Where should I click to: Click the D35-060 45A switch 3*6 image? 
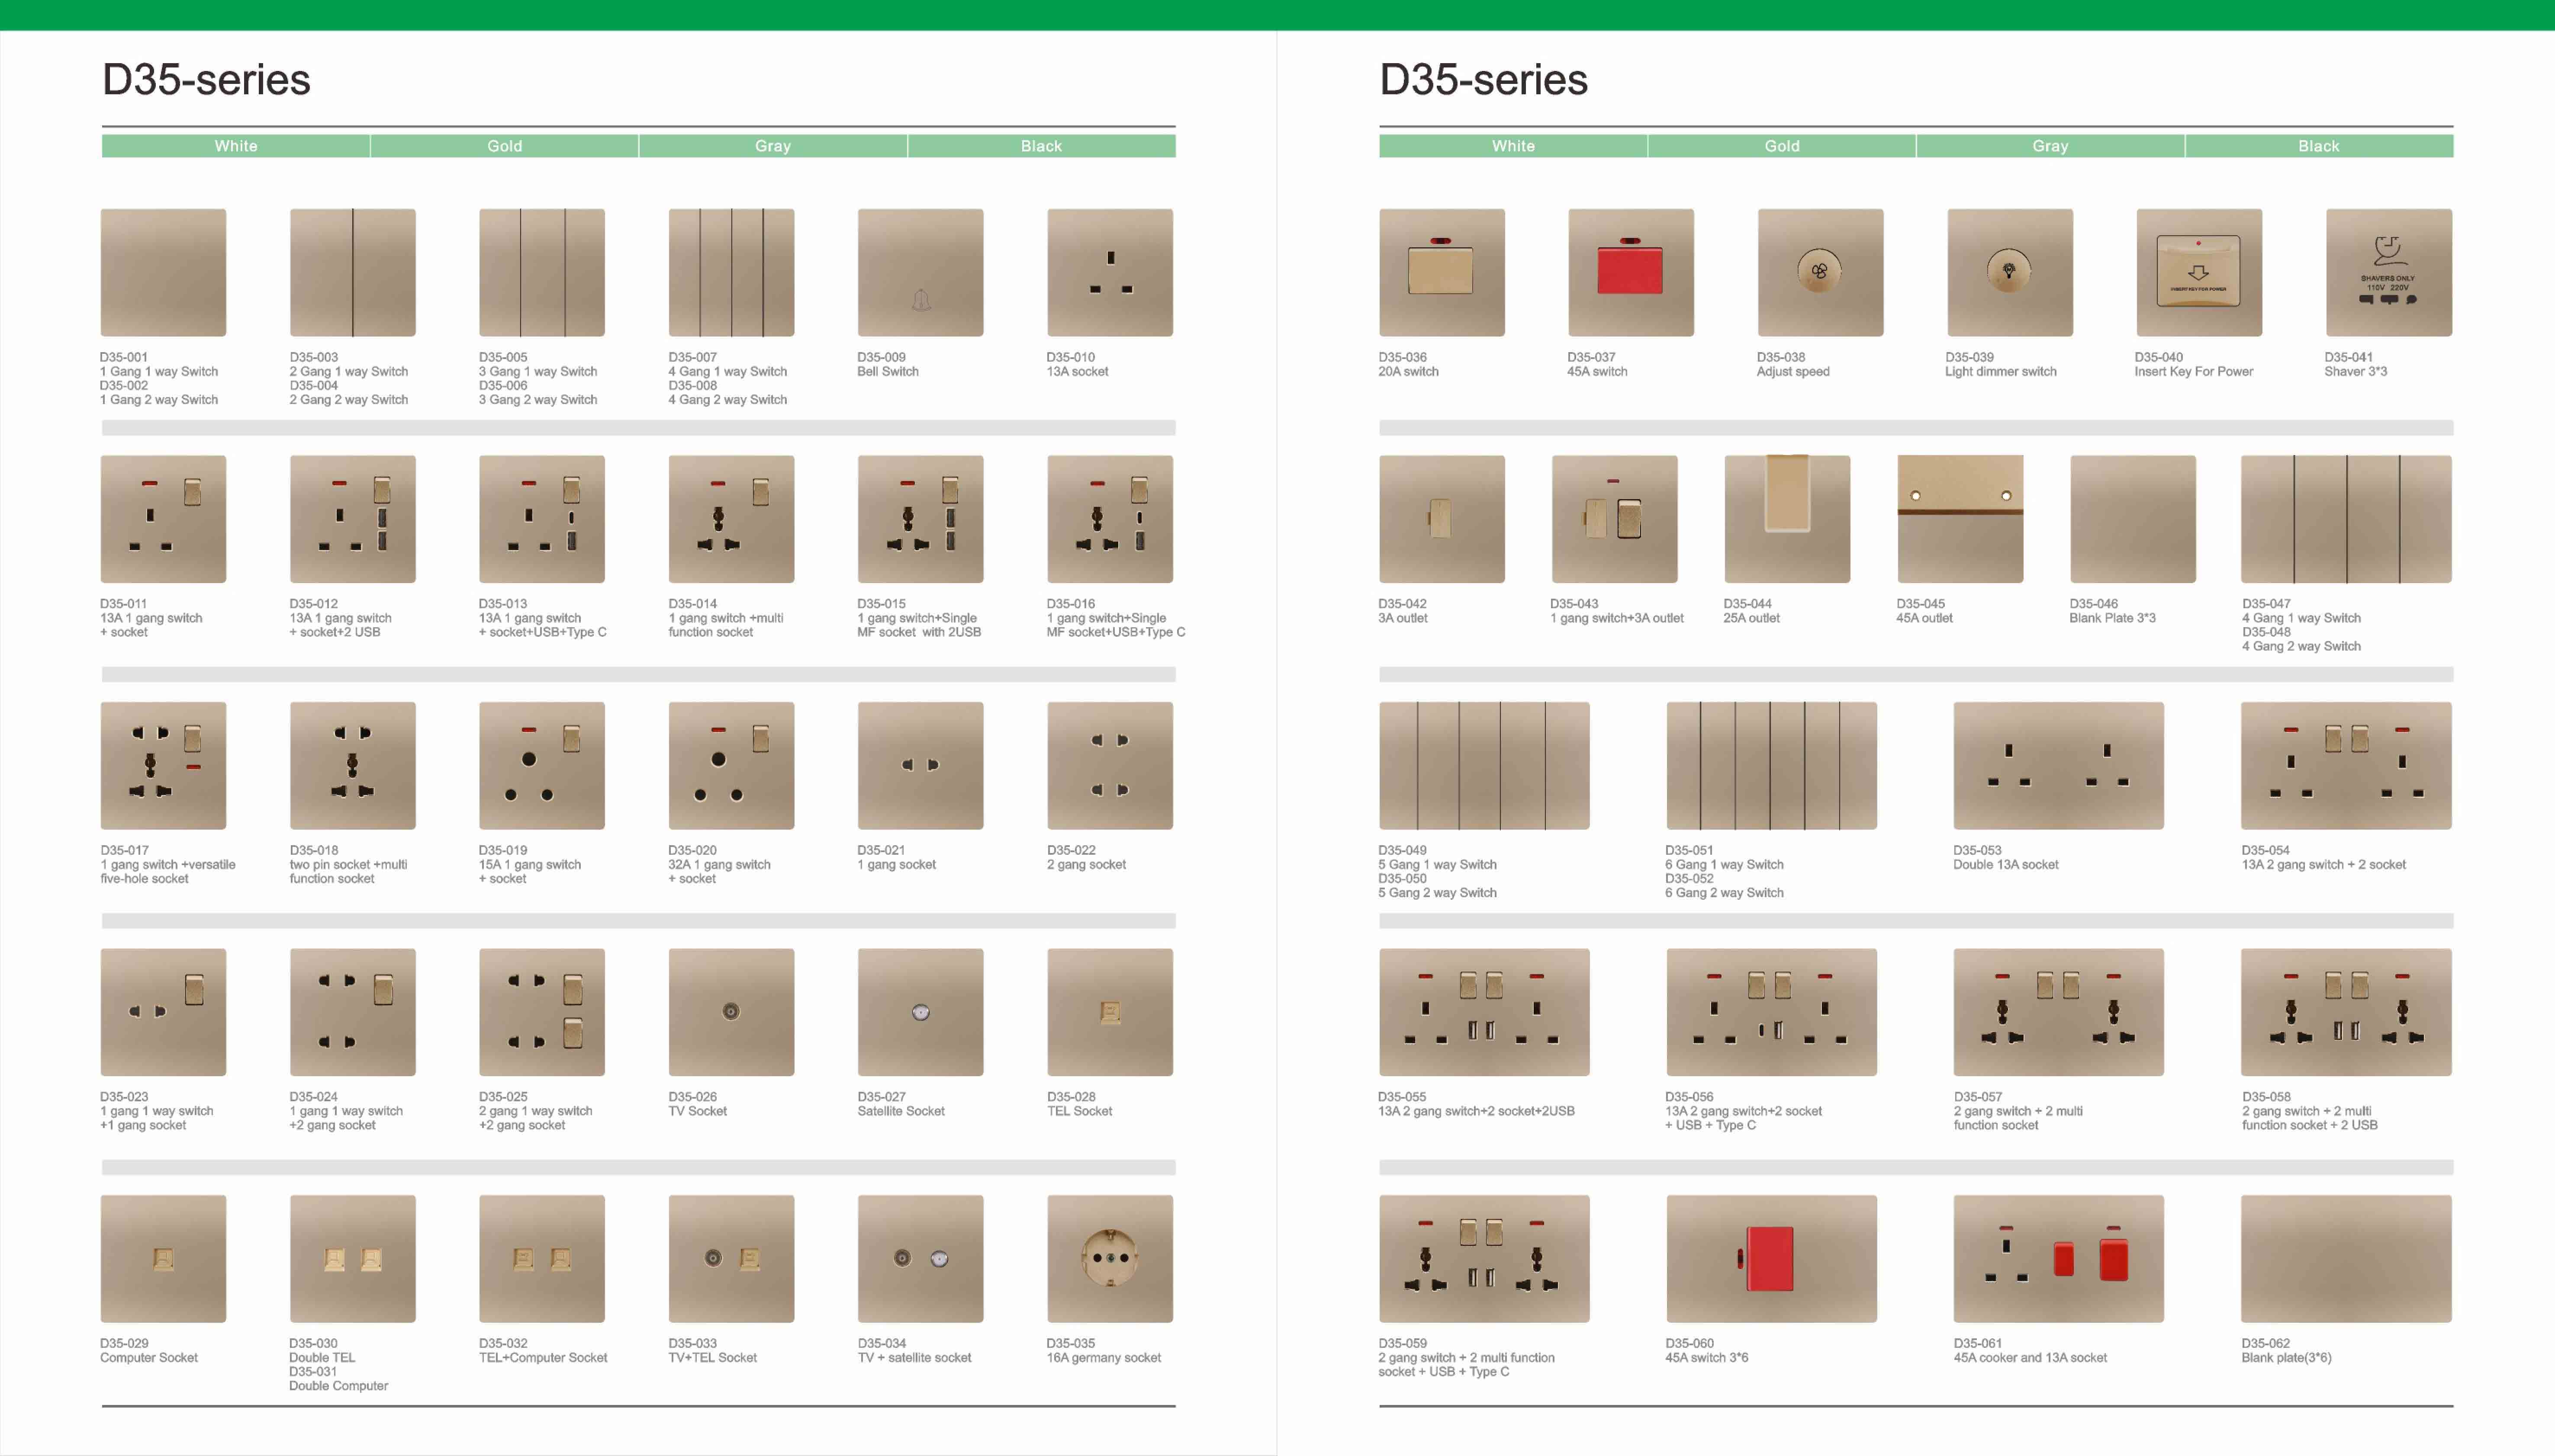1771,1259
